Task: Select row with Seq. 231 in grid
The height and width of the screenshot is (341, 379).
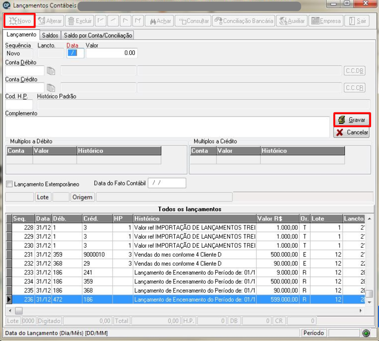Action: pyautogui.click(x=186, y=254)
